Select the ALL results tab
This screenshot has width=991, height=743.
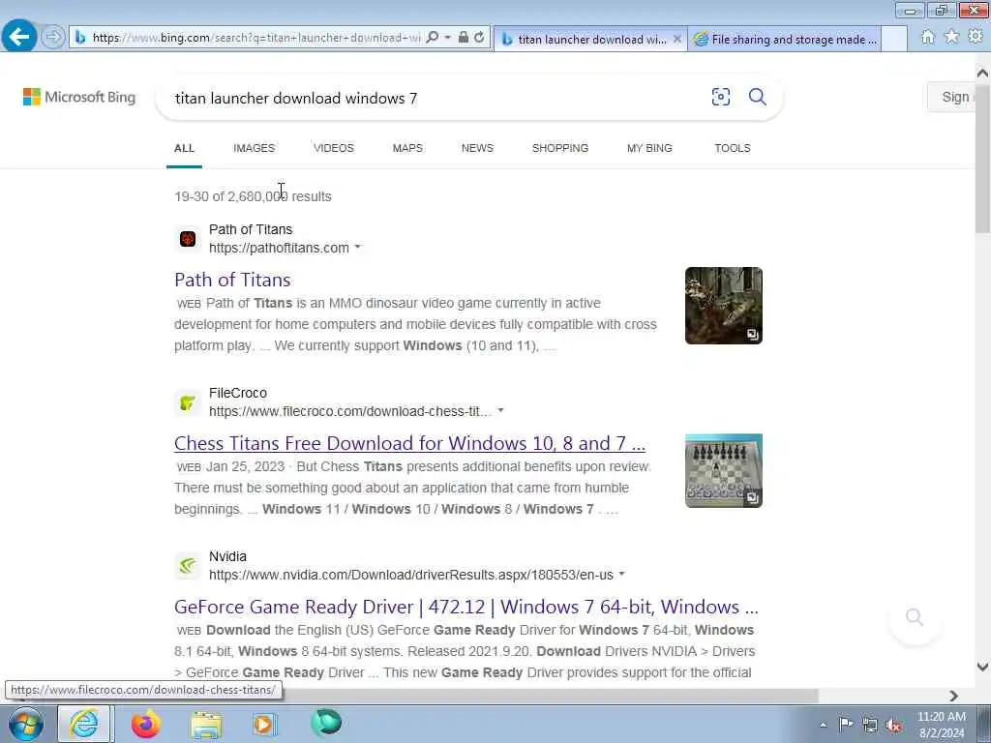coord(184,148)
